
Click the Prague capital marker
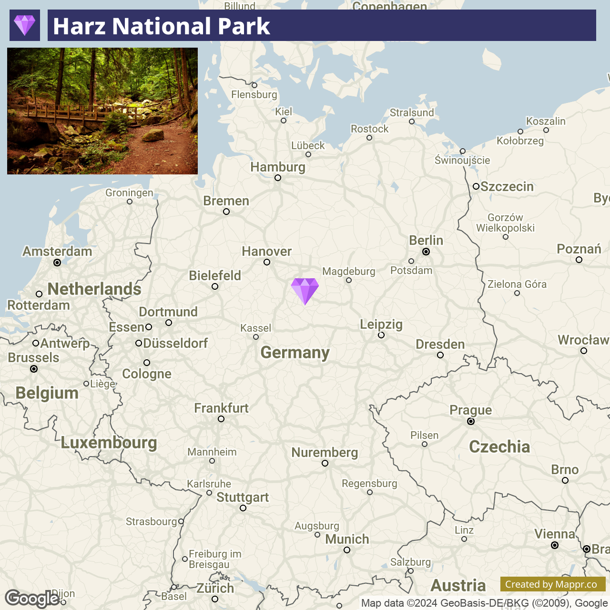[x=471, y=421]
